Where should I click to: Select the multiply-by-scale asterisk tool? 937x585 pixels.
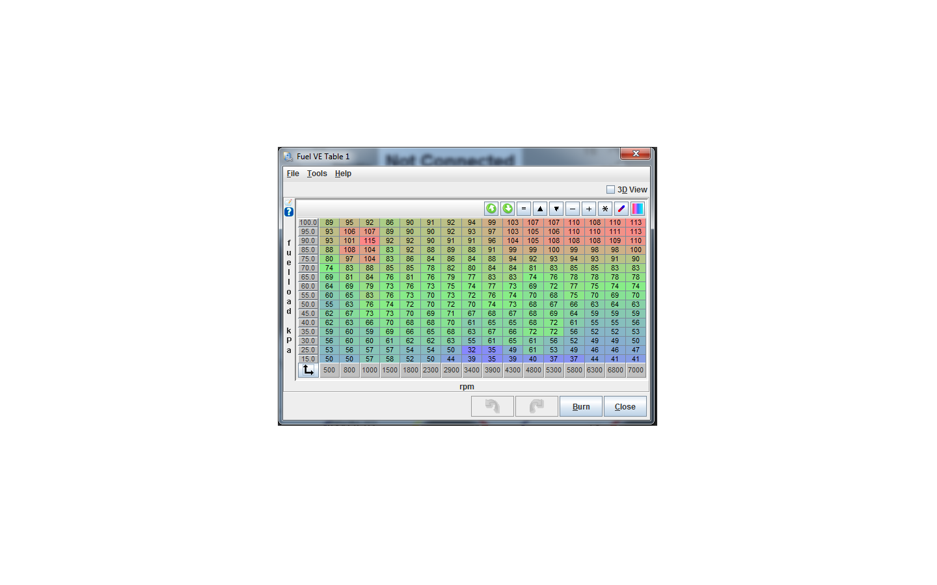(x=605, y=209)
